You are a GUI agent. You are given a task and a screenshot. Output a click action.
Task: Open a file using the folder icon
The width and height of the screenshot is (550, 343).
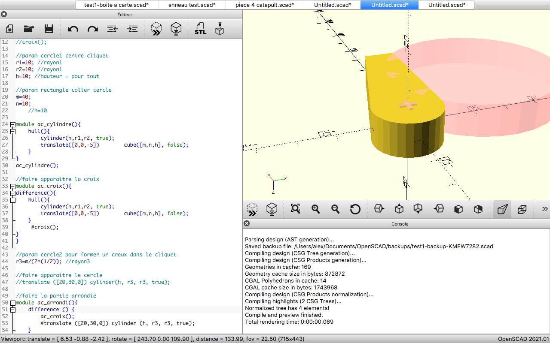(x=29, y=29)
